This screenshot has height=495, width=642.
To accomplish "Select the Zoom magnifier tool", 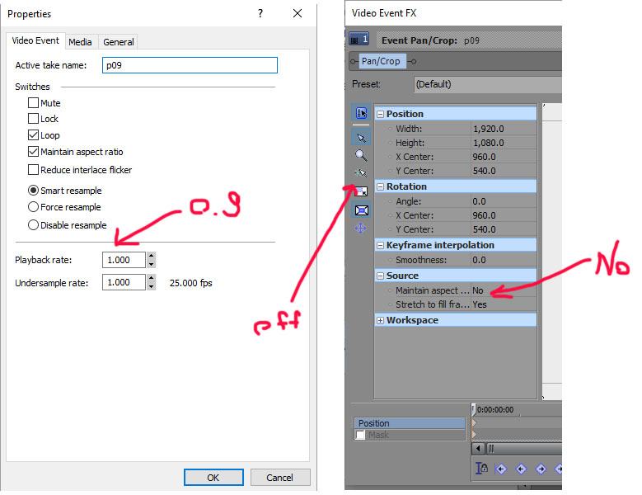I will 361,155.
